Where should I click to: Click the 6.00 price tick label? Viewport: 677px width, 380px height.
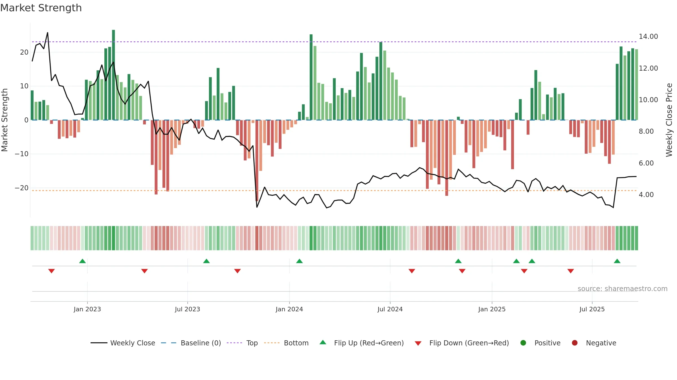[x=646, y=163]
